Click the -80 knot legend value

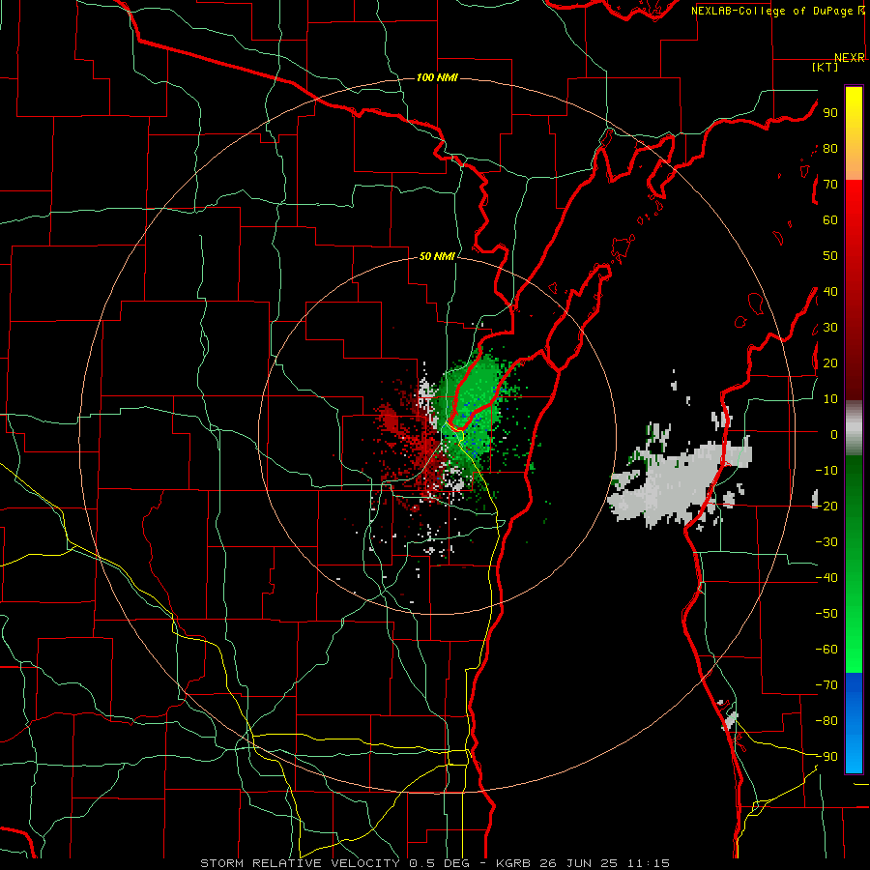[x=826, y=721]
